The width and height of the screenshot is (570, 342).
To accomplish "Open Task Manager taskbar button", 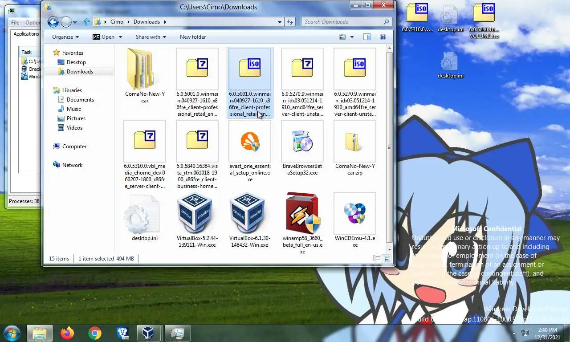I will pos(178,333).
